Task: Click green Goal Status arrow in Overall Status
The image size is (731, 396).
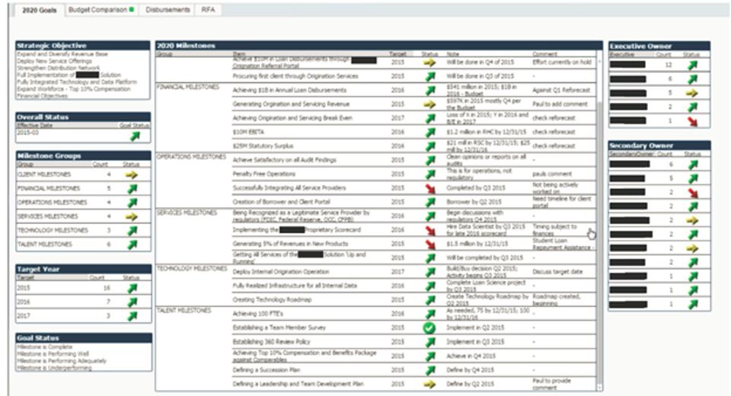Action: tap(134, 136)
